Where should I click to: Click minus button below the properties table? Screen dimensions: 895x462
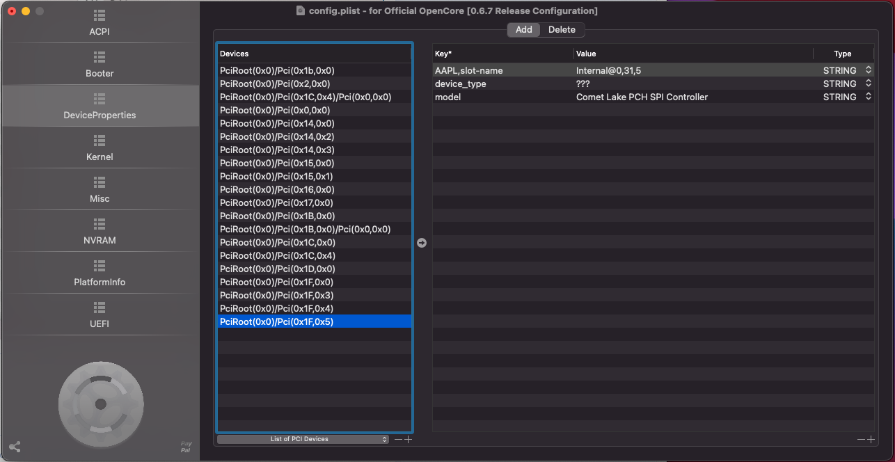[861, 439]
